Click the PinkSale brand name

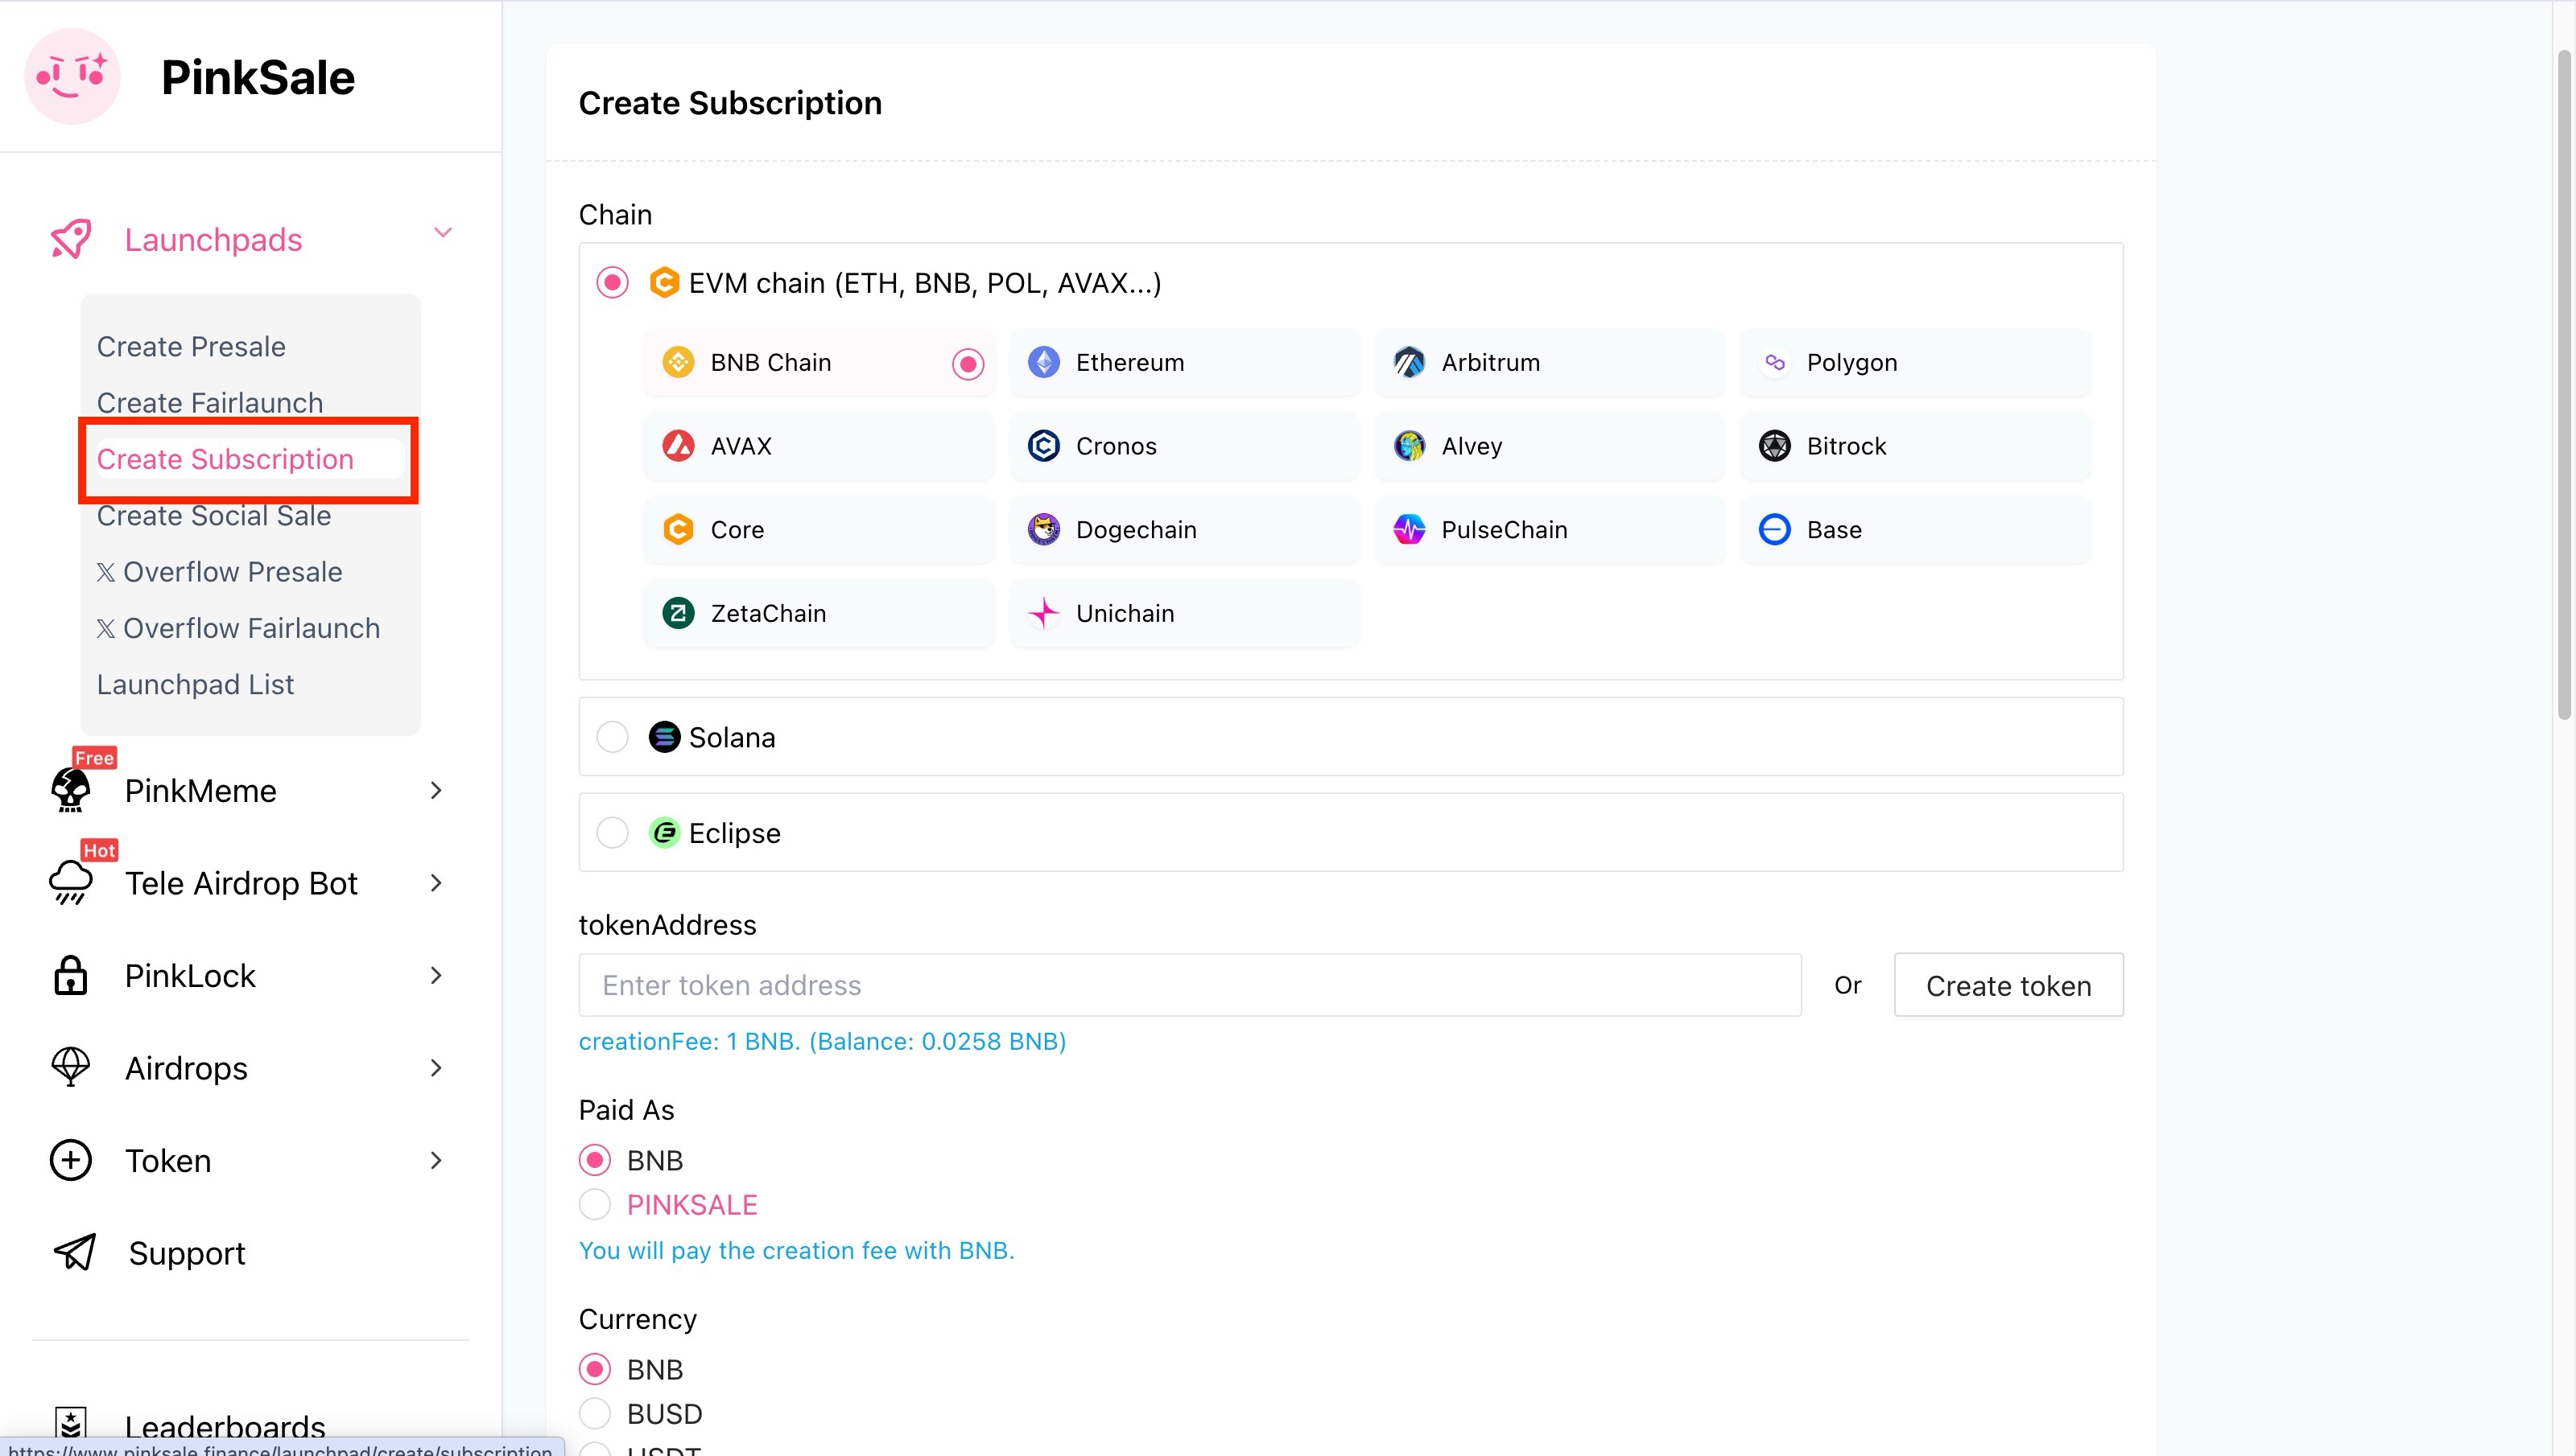pos(258,77)
